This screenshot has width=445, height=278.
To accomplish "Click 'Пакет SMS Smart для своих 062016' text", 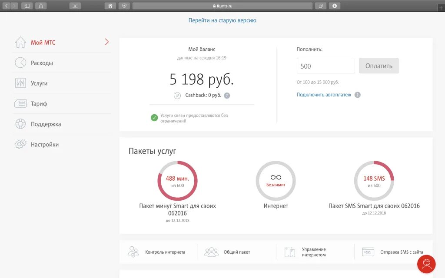I will [374, 206].
